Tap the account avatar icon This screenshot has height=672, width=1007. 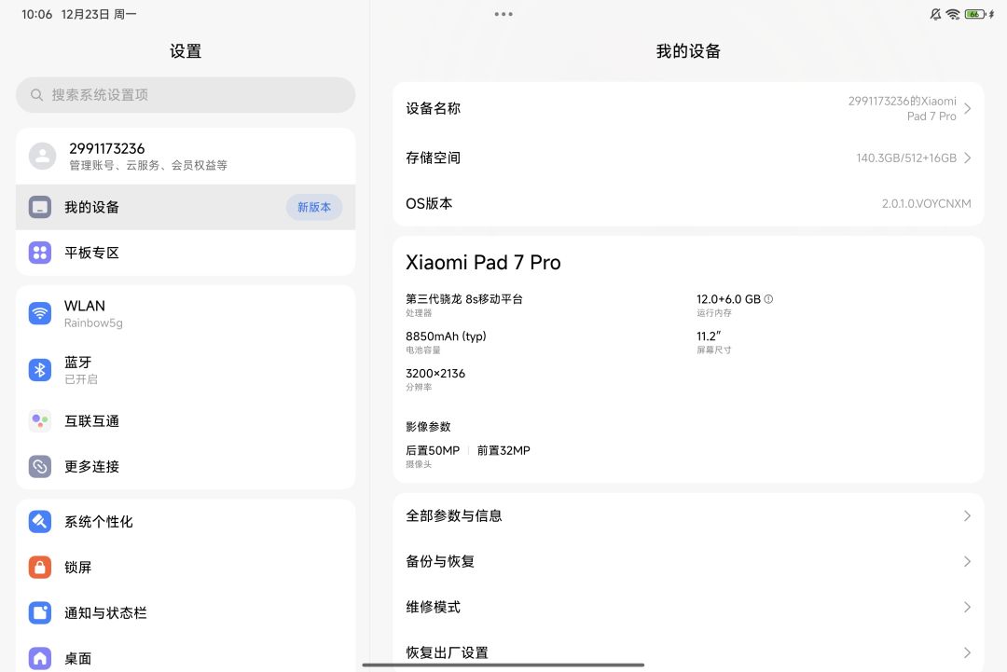tap(42, 156)
